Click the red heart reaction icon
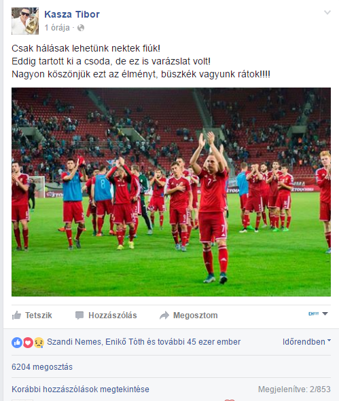Image resolution: width=339 pixels, height=401 pixels. pos(28,343)
